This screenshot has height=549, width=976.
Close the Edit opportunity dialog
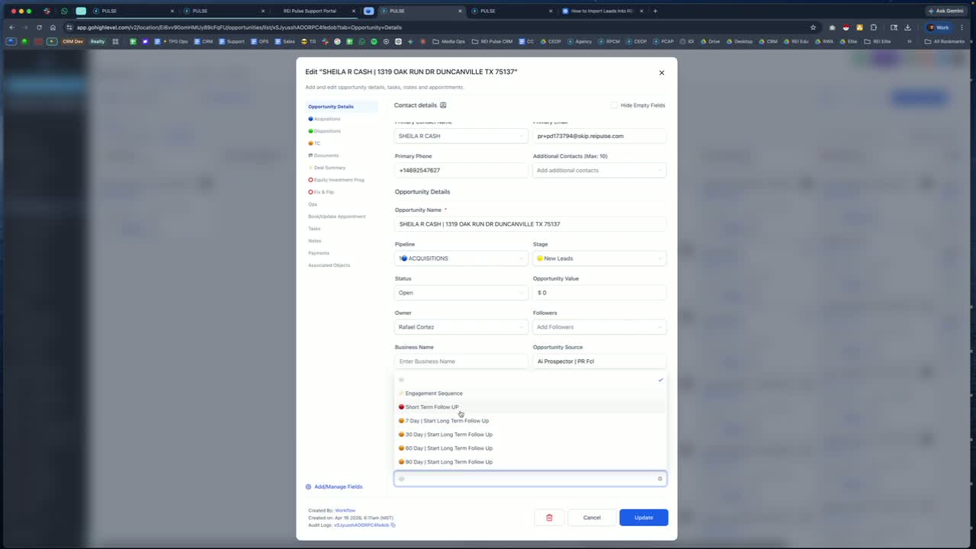[x=661, y=72]
